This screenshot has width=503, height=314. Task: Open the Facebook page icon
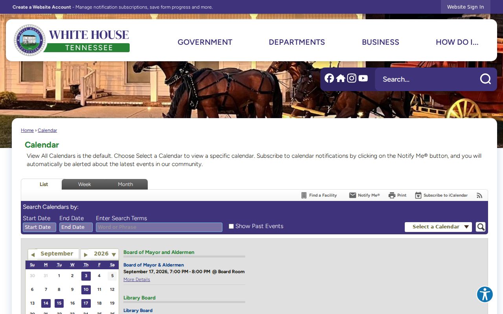[x=329, y=78]
